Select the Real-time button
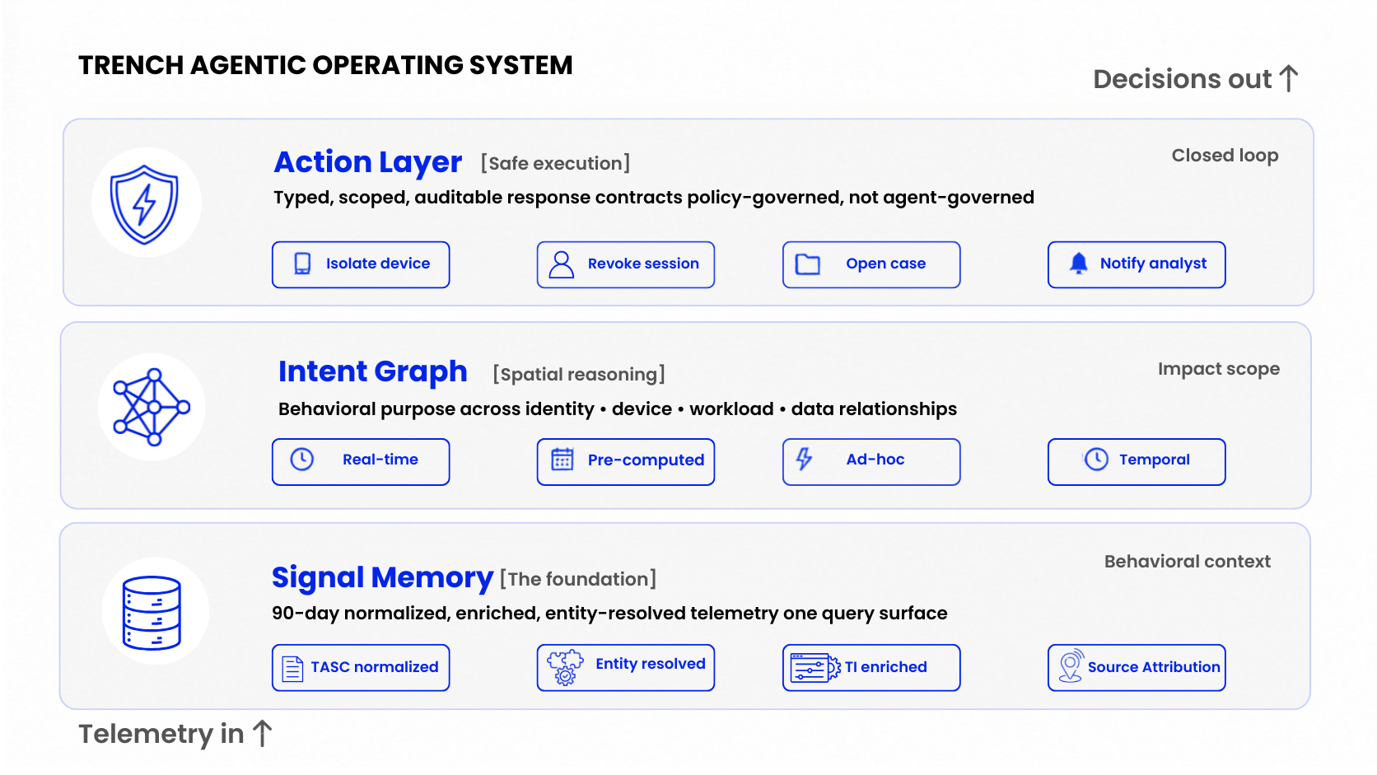The width and height of the screenshot is (1377, 775). pos(361,462)
